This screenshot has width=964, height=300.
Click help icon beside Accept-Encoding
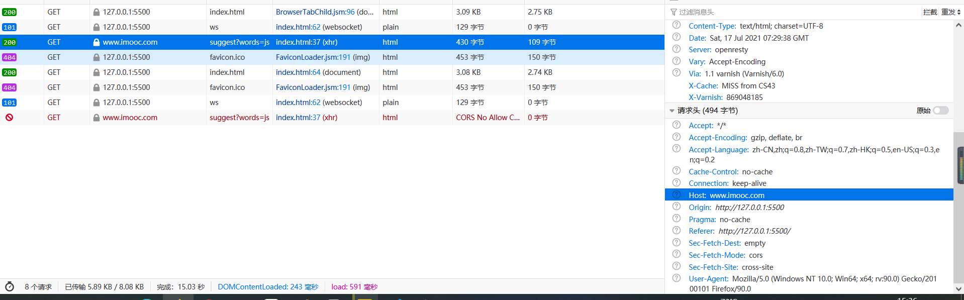tap(677, 137)
